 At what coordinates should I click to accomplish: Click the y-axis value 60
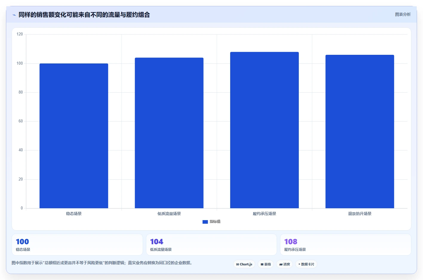coord(21,121)
